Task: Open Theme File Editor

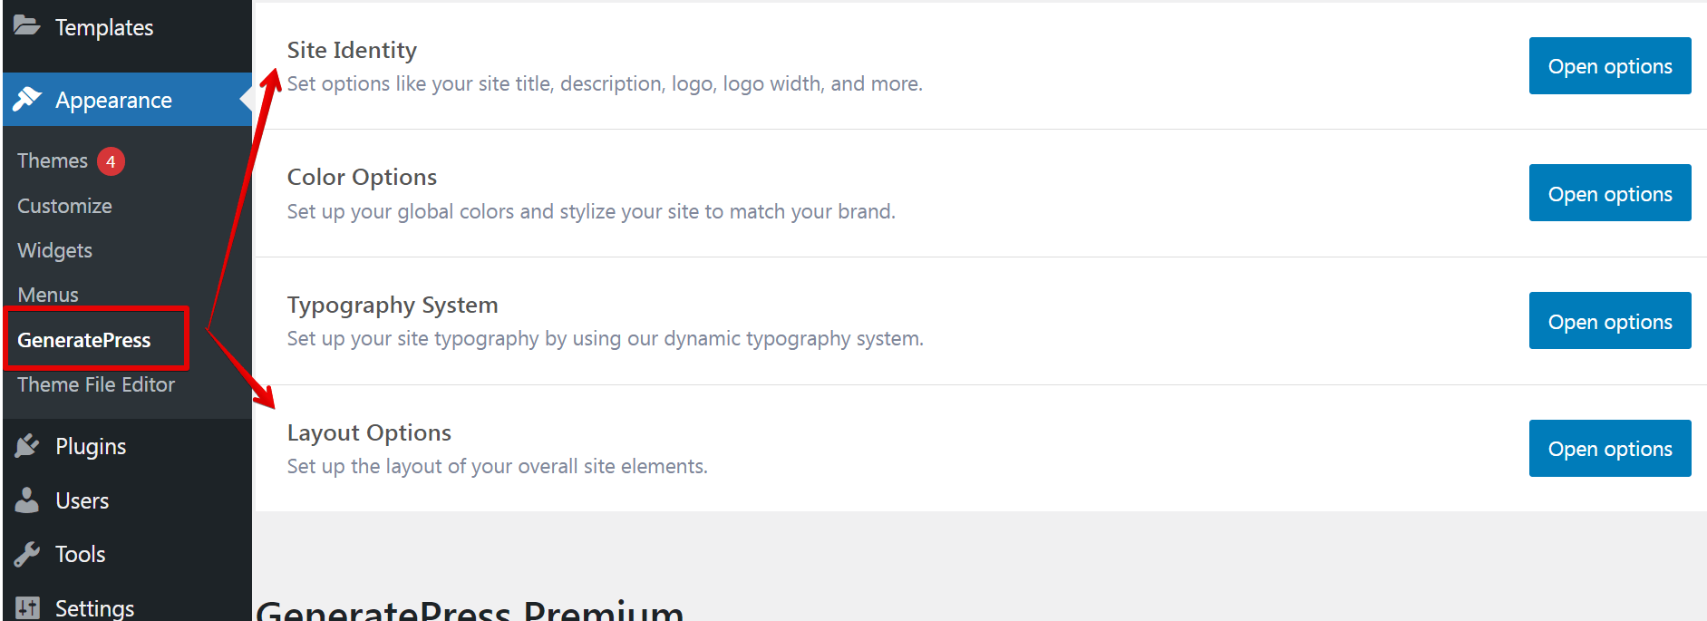Action: click(96, 384)
